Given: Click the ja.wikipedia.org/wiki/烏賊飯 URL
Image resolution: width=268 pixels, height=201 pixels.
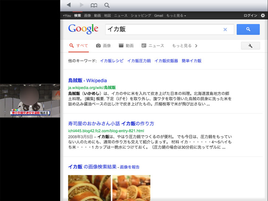Looking at the screenshot, I should pyautogui.click(x=92, y=88).
